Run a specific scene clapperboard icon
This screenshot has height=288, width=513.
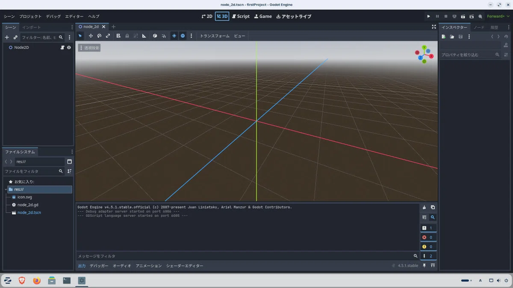tap(472, 16)
